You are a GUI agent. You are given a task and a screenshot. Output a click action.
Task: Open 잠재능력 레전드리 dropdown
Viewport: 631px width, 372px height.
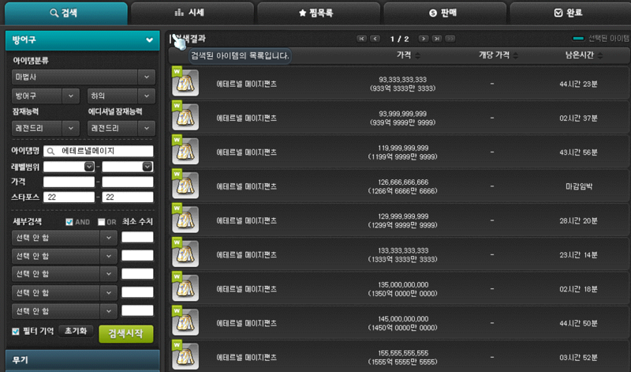(45, 128)
